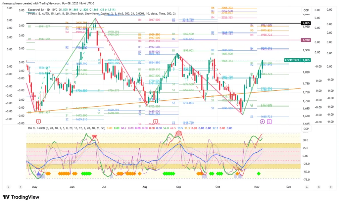
Task: Click the 1,940 maroon price level label
Action: [306, 40]
